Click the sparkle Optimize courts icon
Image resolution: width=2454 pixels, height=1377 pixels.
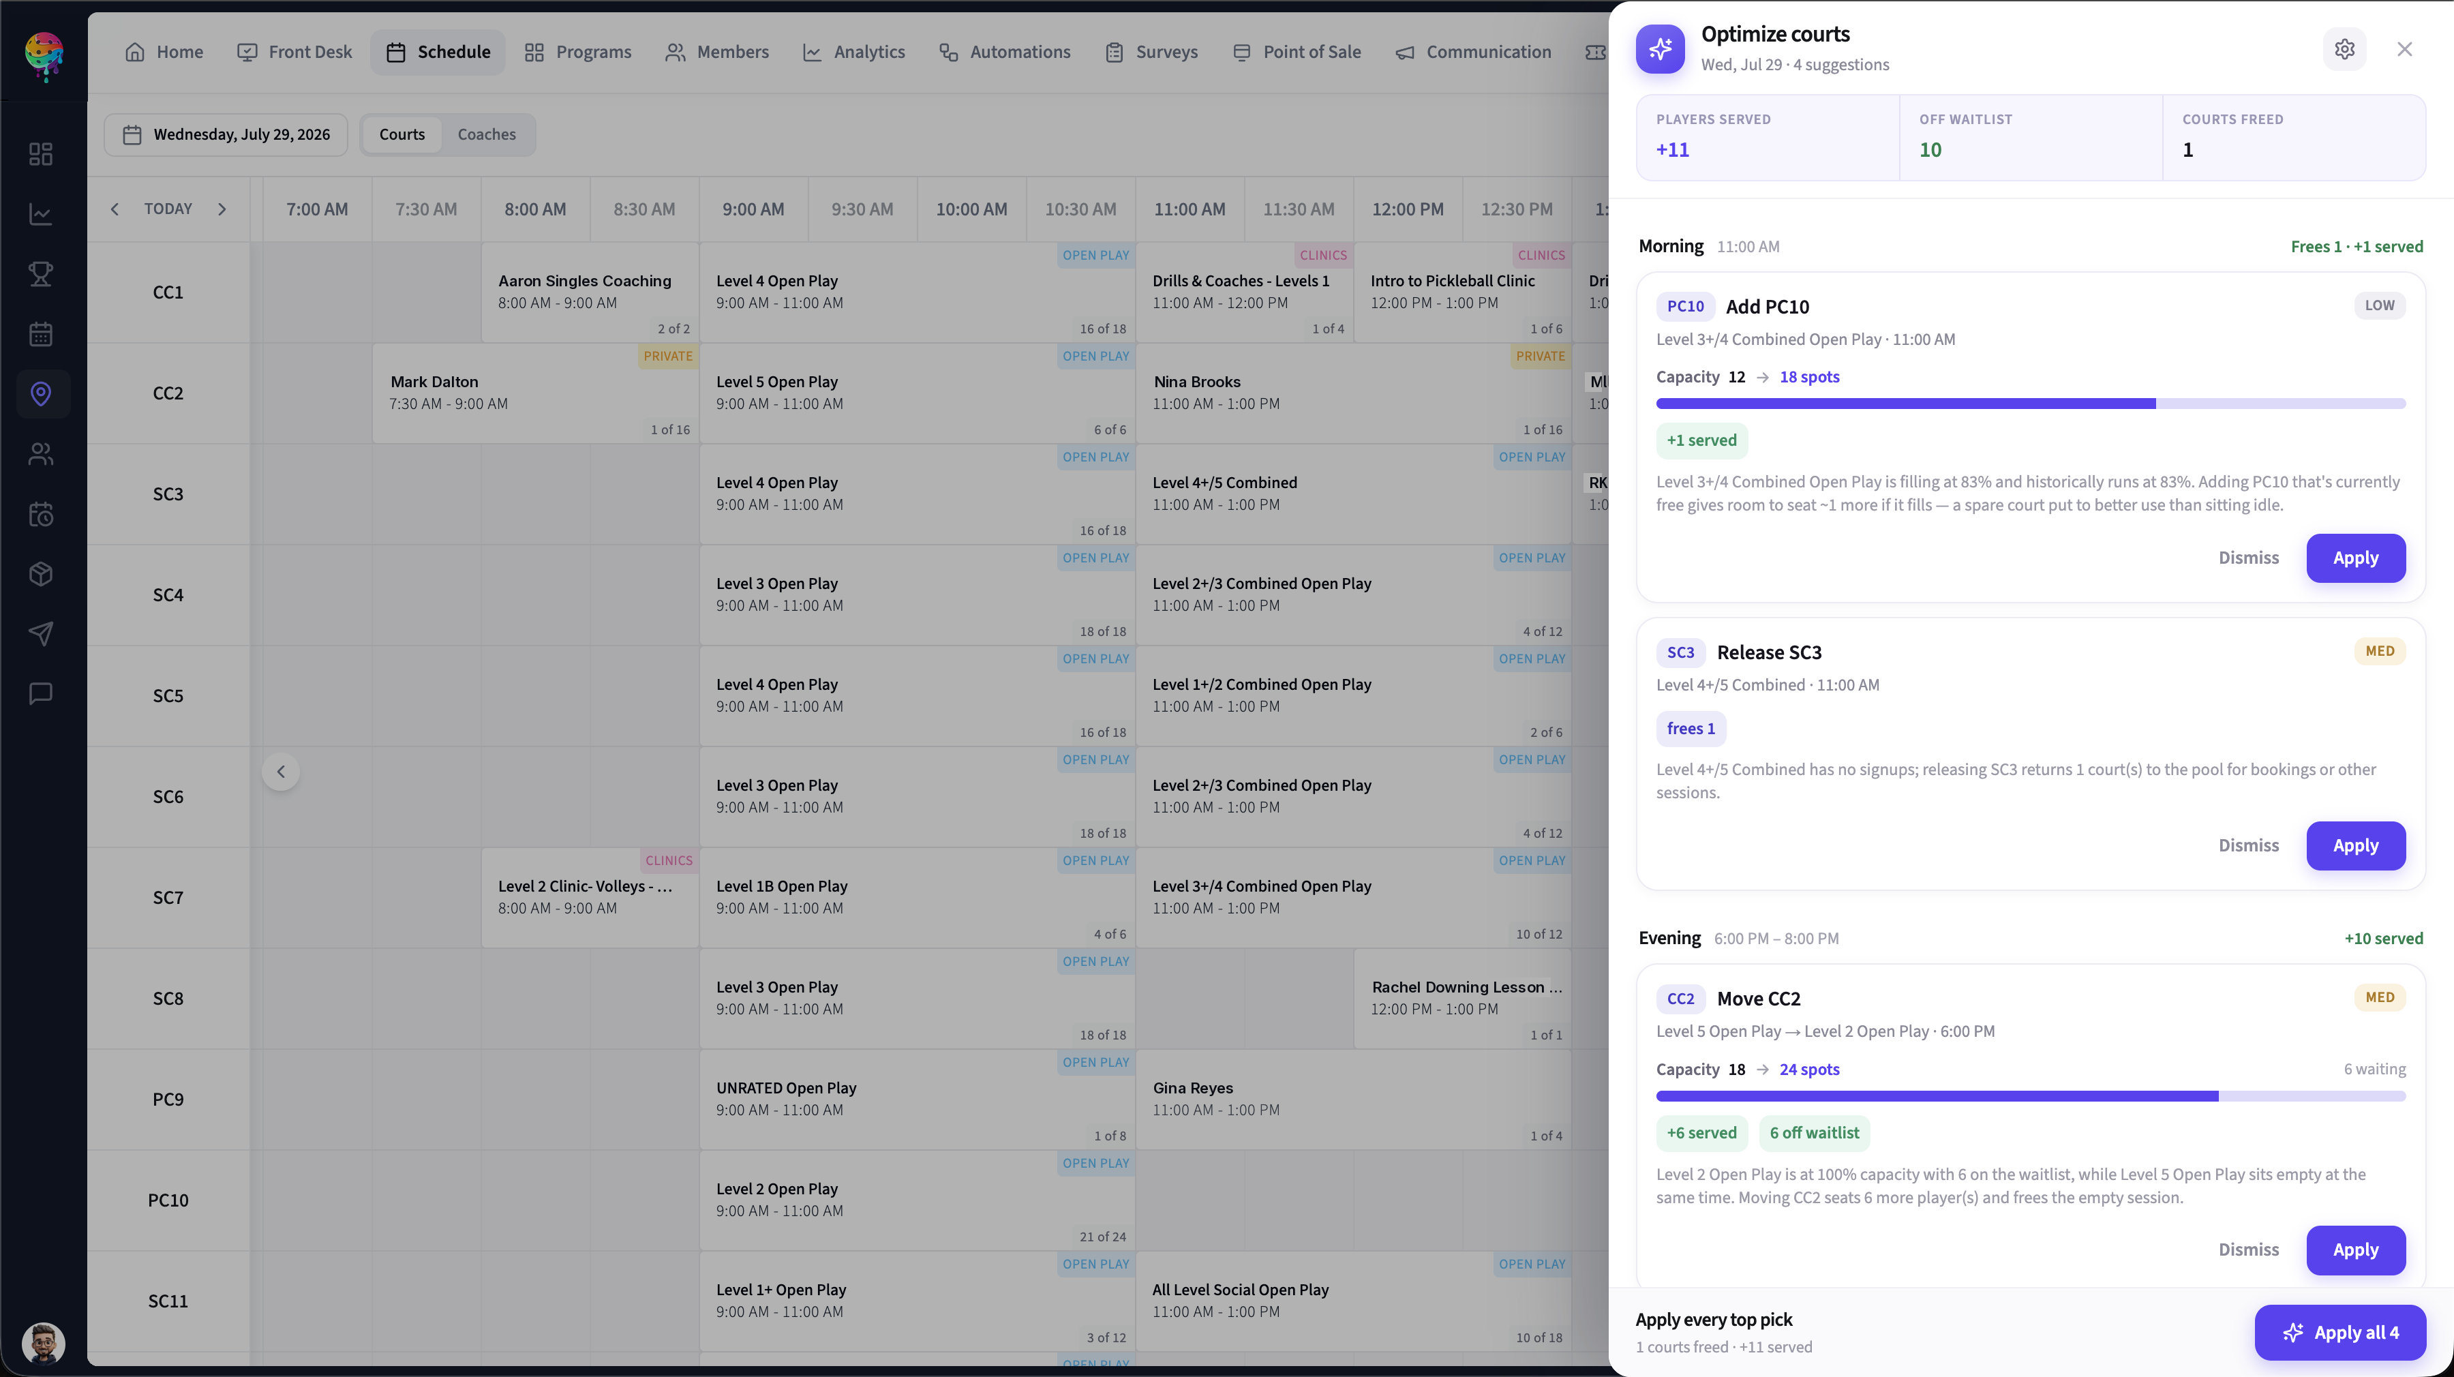point(1661,48)
